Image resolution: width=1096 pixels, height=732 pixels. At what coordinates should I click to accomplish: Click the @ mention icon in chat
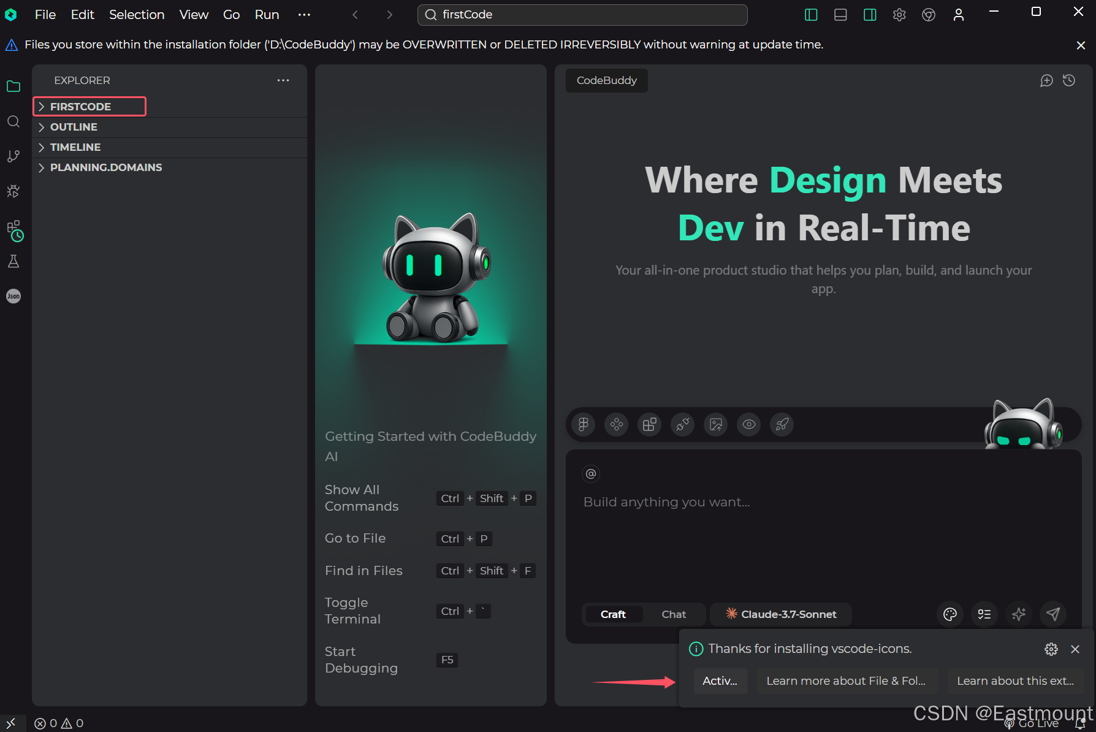591,473
